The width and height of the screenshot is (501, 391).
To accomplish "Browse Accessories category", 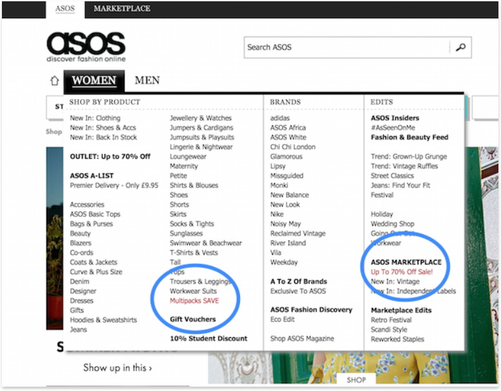I will [87, 204].
